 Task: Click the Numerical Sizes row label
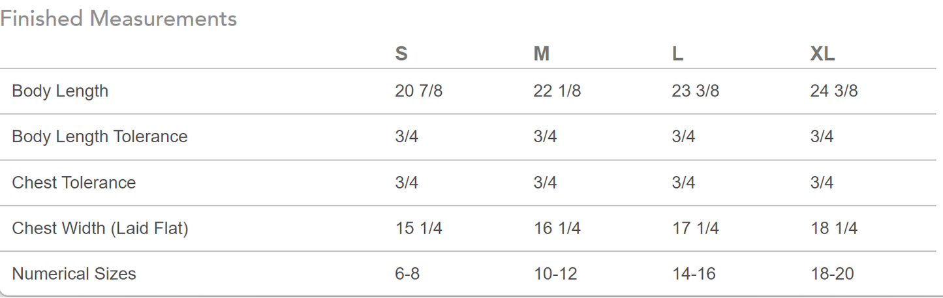tap(74, 274)
